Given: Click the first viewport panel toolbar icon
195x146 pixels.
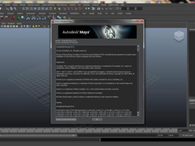Looking at the screenshot, I should (x=2, y=26).
